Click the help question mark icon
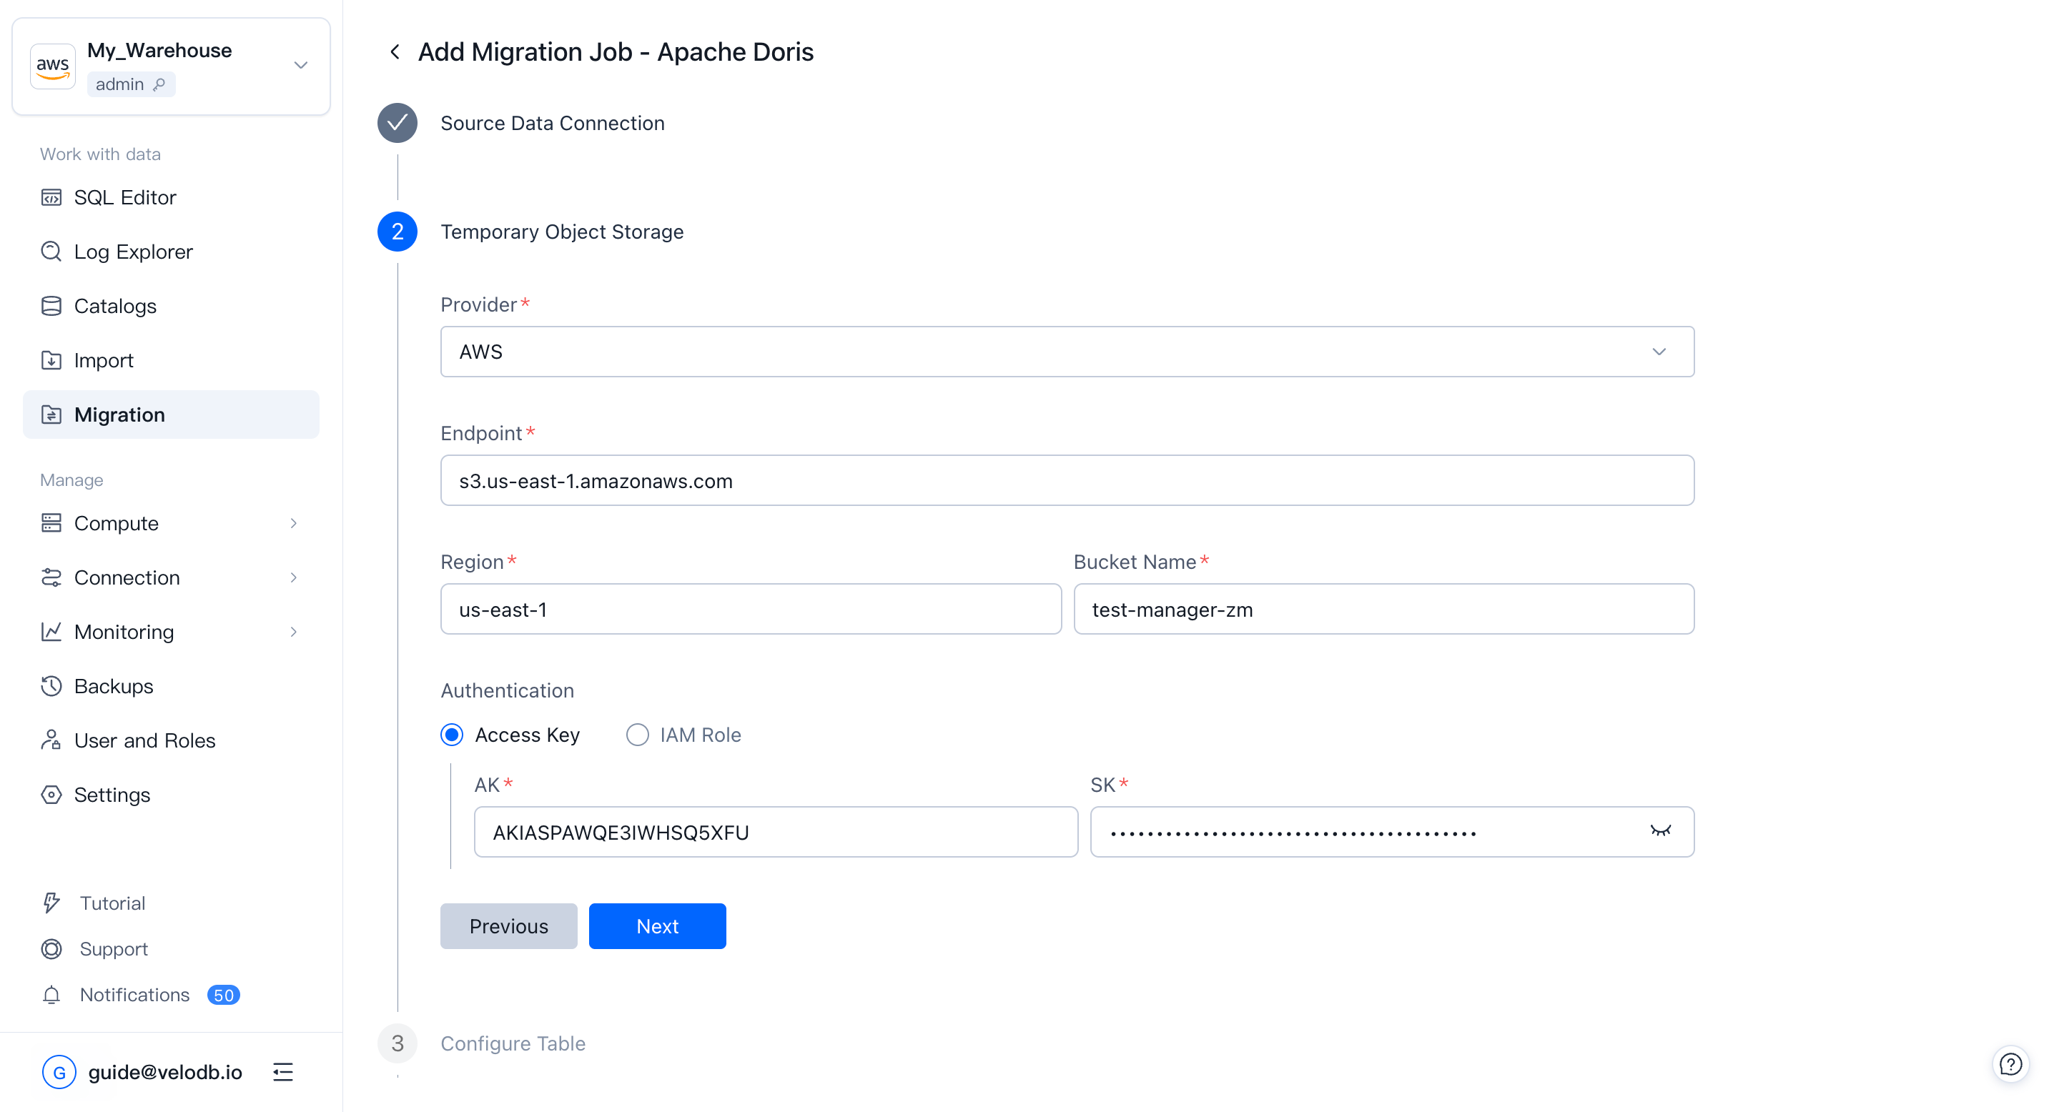Image resolution: width=2059 pixels, height=1112 pixels. tap(2011, 1063)
